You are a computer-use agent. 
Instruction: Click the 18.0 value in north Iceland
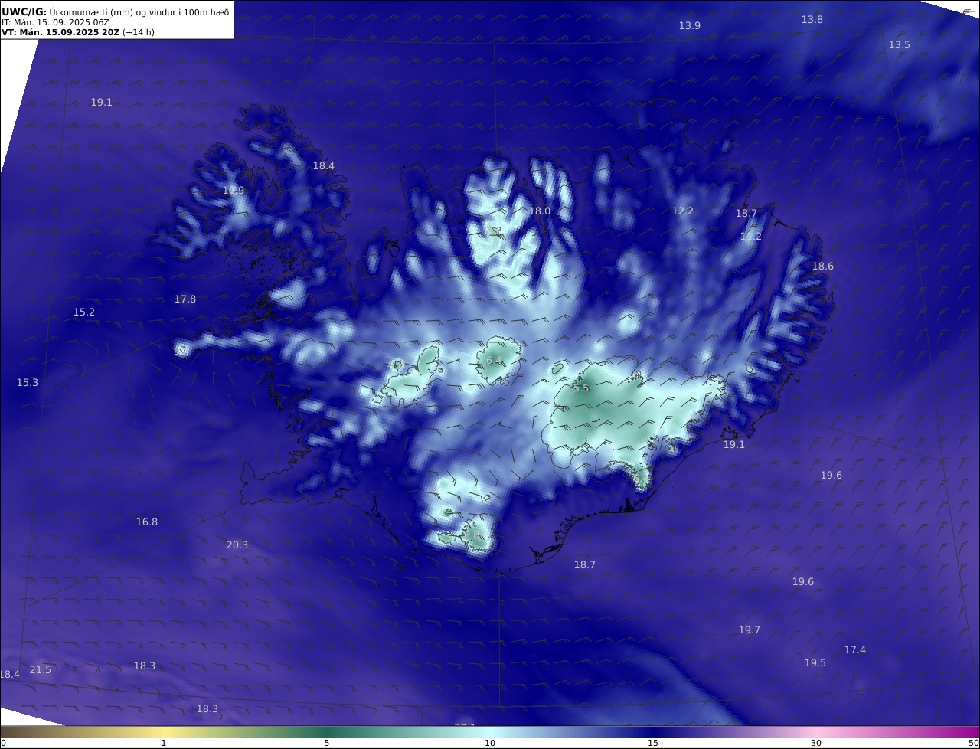coord(539,211)
